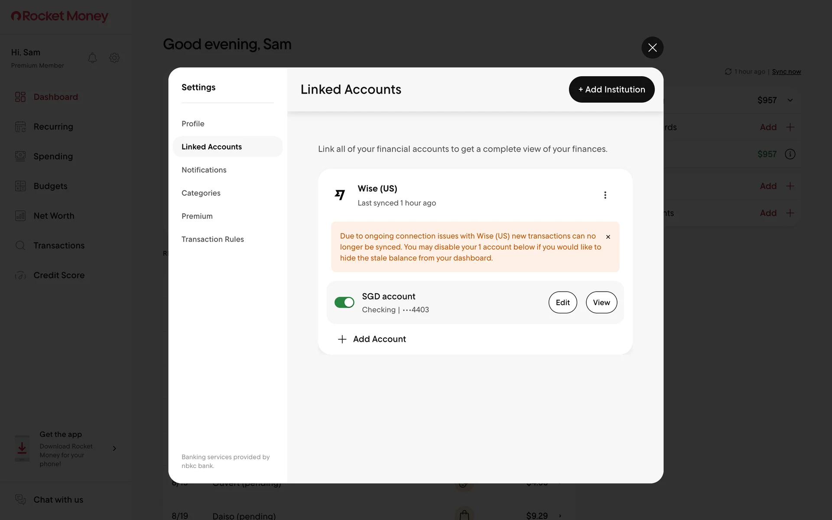View the SGD account details
Image resolution: width=832 pixels, height=520 pixels.
(601, 302)
